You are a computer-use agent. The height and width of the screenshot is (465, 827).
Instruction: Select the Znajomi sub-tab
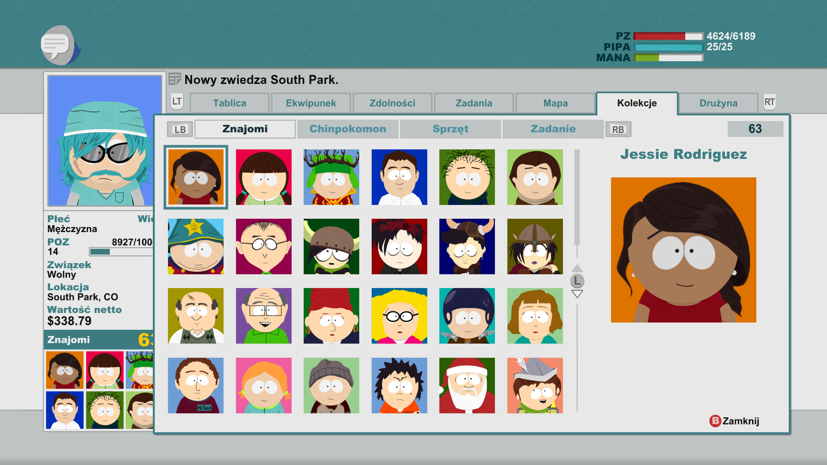[x=245, y=129]
